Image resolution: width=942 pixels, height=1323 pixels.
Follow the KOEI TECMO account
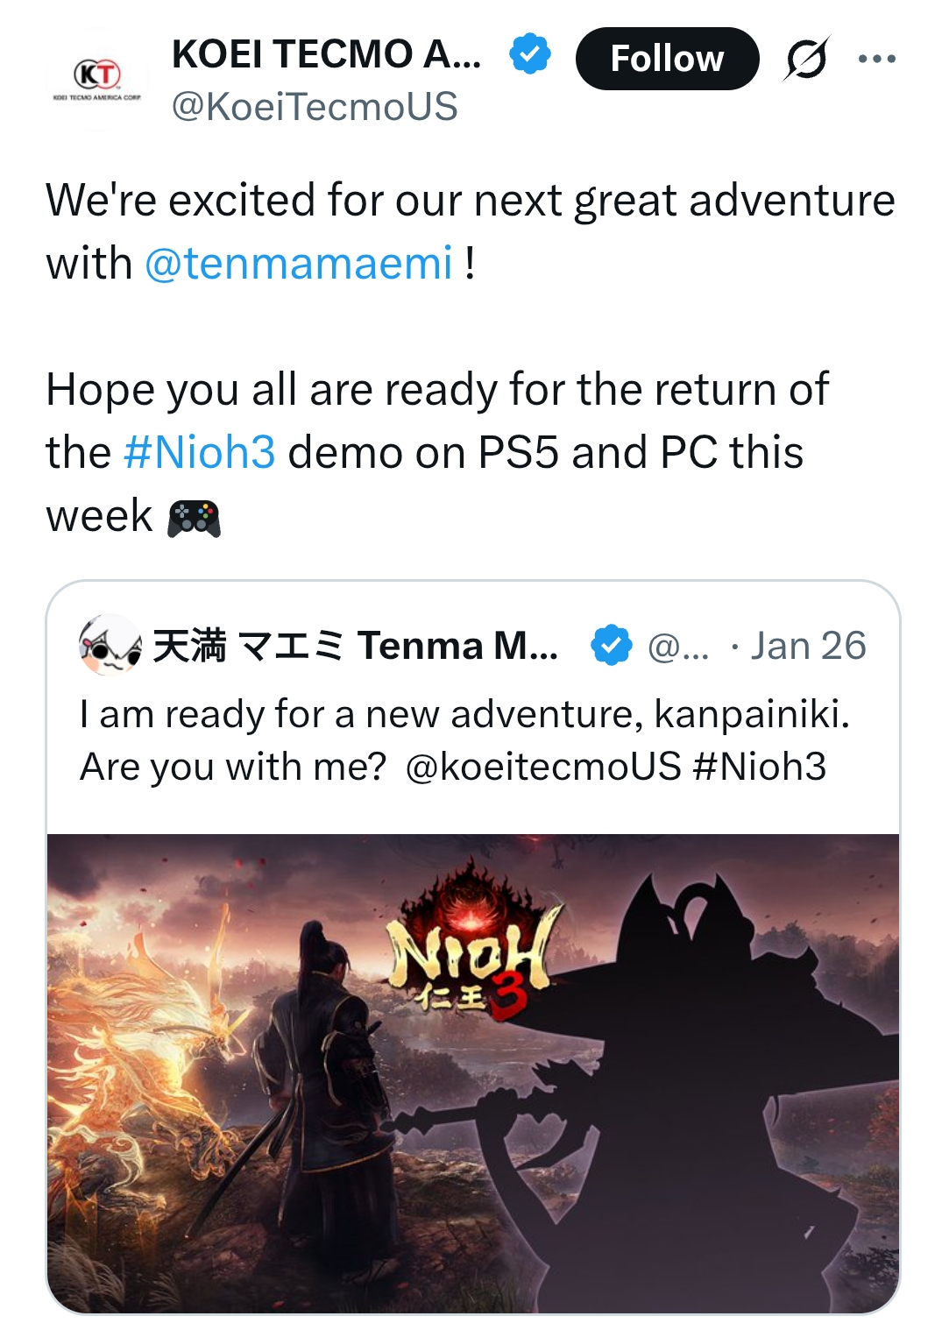[x=667, y=59]
